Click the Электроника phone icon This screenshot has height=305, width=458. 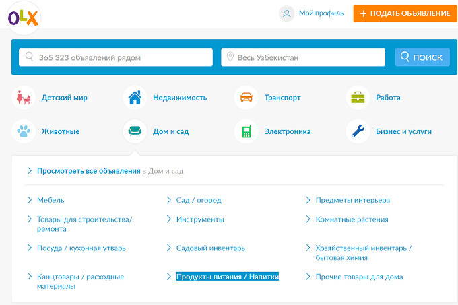tap(246, 131)
